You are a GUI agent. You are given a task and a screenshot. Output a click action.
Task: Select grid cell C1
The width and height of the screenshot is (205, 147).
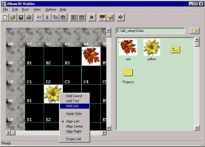pyautogui.click(x=34, y=75)
